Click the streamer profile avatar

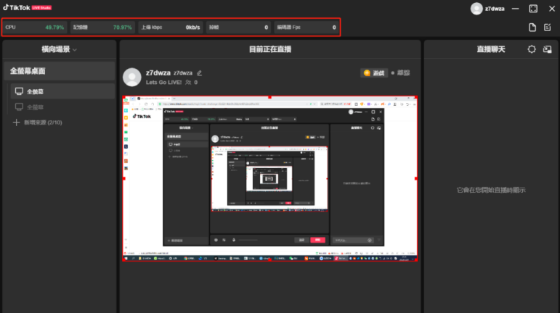(x=131, y=77)
